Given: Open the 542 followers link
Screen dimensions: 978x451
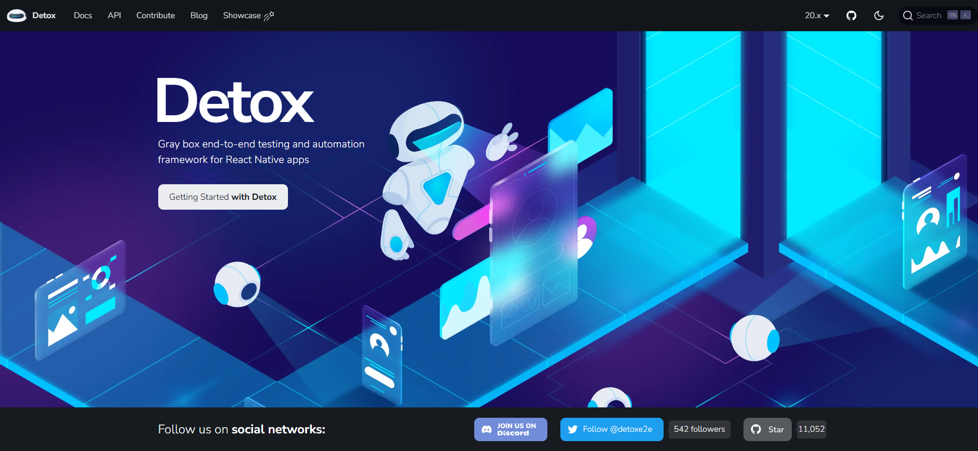Looking at the screenshot, I should click(699, 429).
